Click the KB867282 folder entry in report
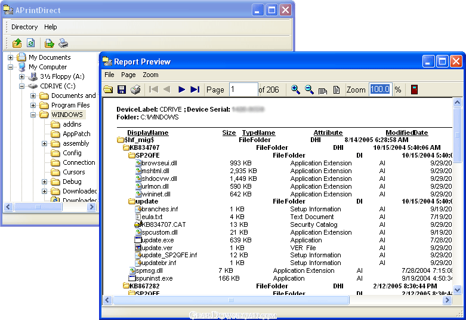 pos(144,286)
